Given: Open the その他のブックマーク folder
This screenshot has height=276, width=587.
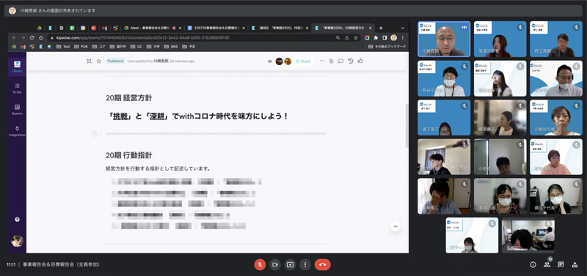Looking at the screenshot, I should pos(387,47).
